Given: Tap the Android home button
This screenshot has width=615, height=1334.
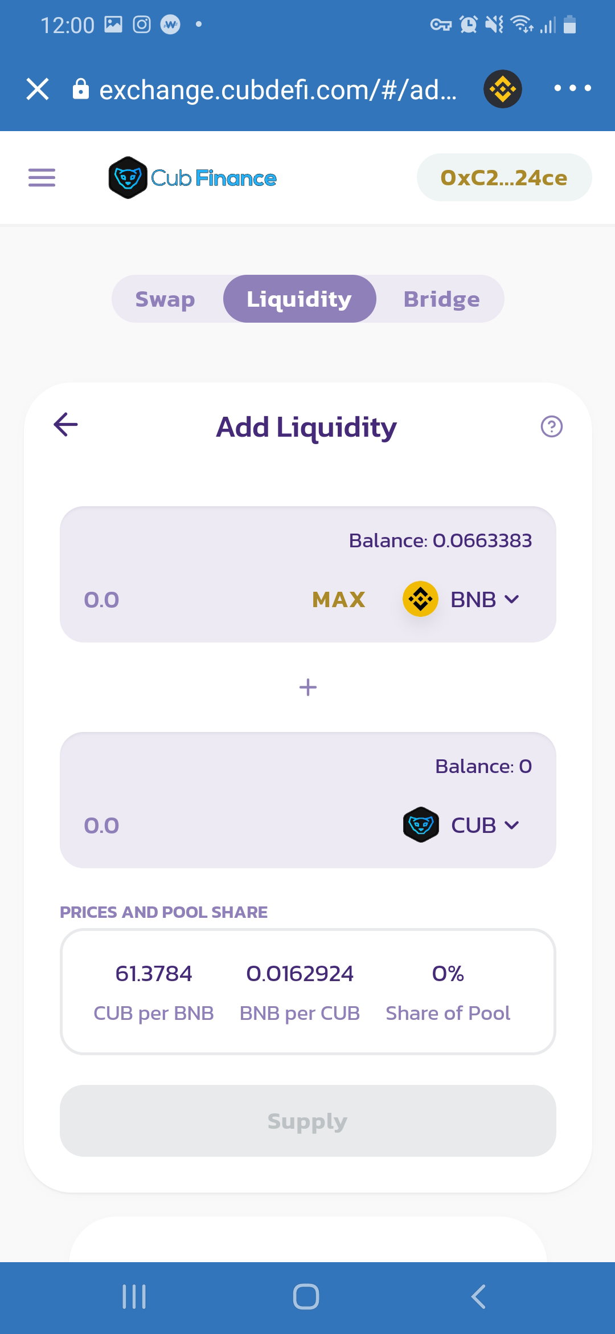Looking at the screenshot, I should point(306,1296).
